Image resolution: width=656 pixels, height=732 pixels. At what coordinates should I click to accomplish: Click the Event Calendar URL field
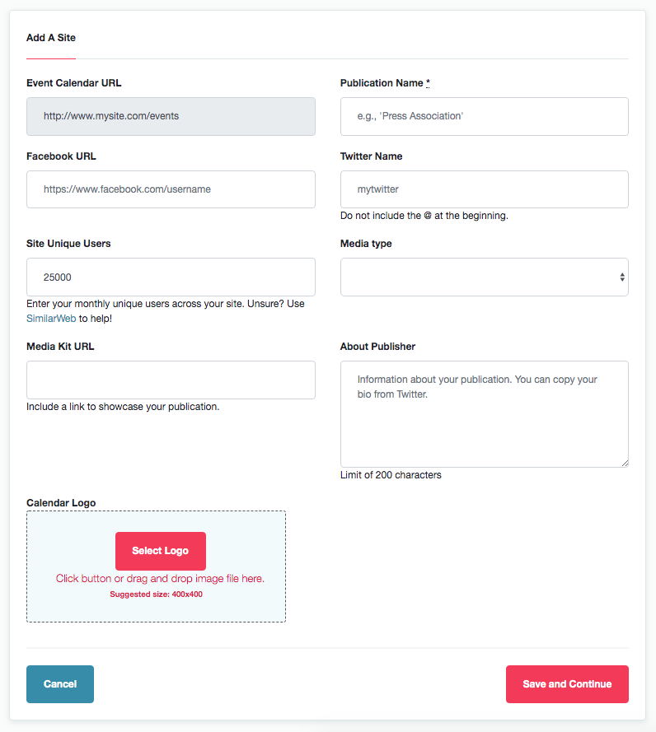pos(171,116)
